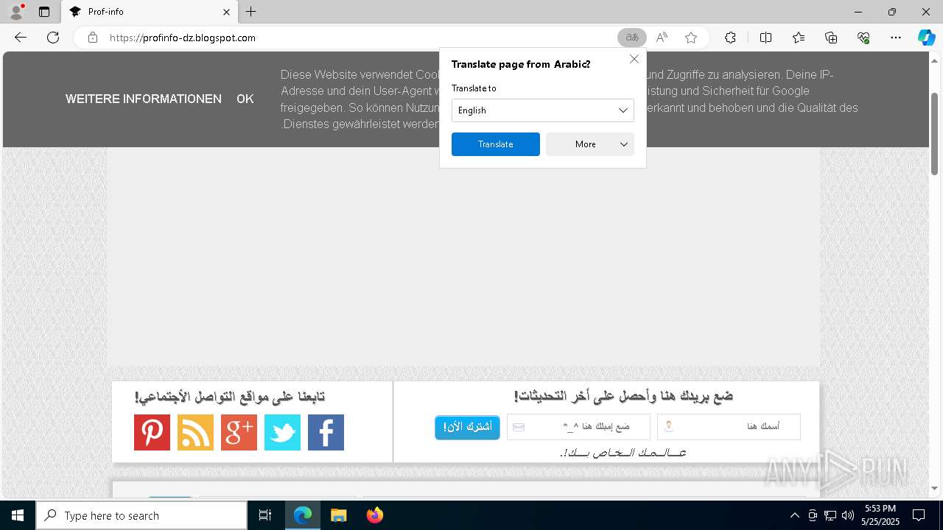Open Extensions icon
943x530 pixels.
pos(730,38)
